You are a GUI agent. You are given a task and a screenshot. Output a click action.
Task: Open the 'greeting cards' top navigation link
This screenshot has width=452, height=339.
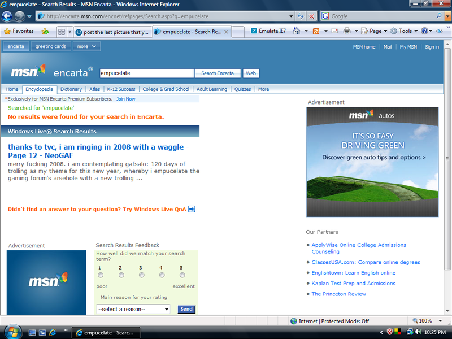(51, 46)
